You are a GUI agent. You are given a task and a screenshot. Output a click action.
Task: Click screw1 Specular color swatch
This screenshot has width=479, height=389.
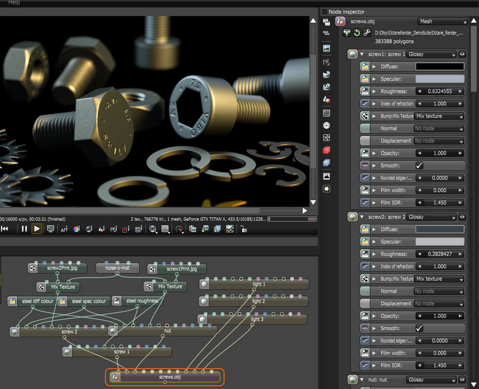[440, 79]
